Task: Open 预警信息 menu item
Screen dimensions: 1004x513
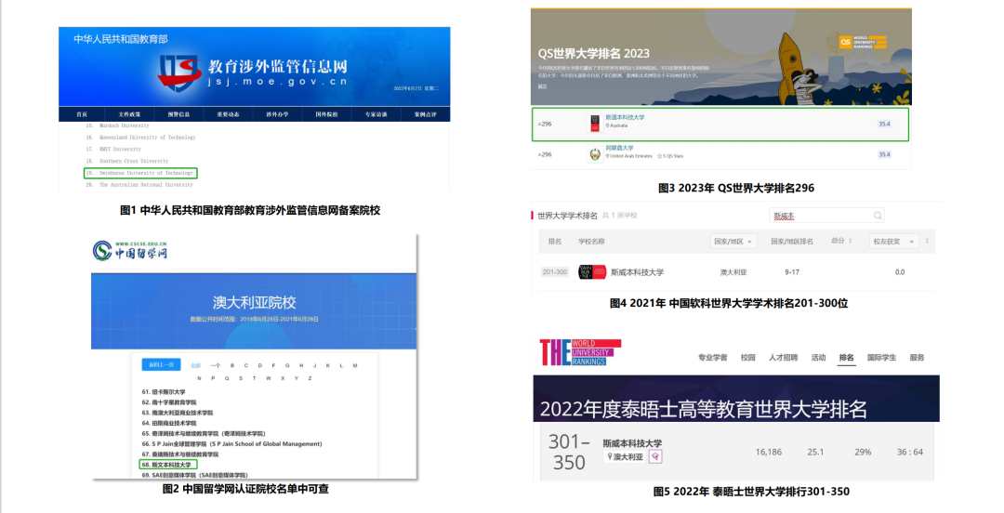Action: point(178,114)
